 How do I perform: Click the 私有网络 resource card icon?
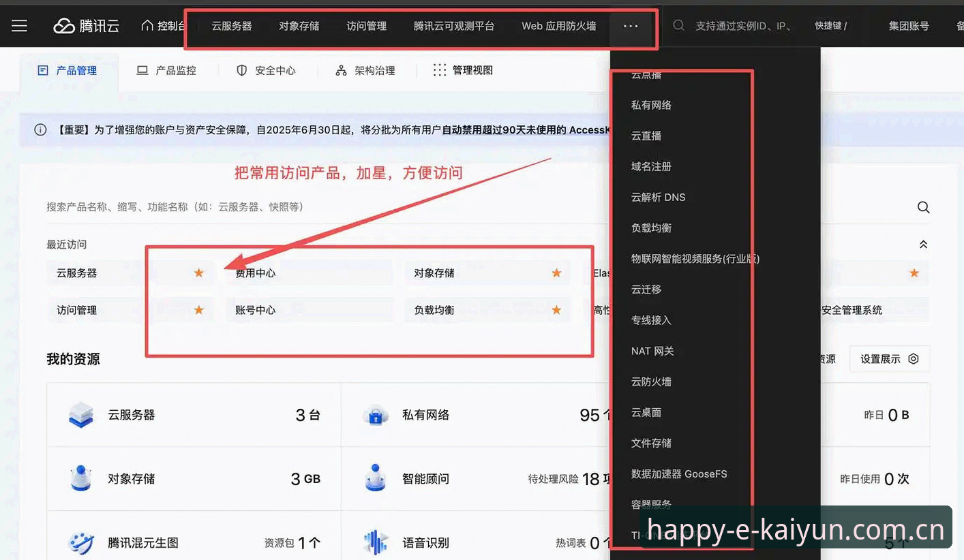(376, 415)
